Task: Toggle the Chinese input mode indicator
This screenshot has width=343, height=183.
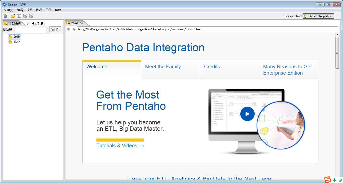Action: click(334, 180)
